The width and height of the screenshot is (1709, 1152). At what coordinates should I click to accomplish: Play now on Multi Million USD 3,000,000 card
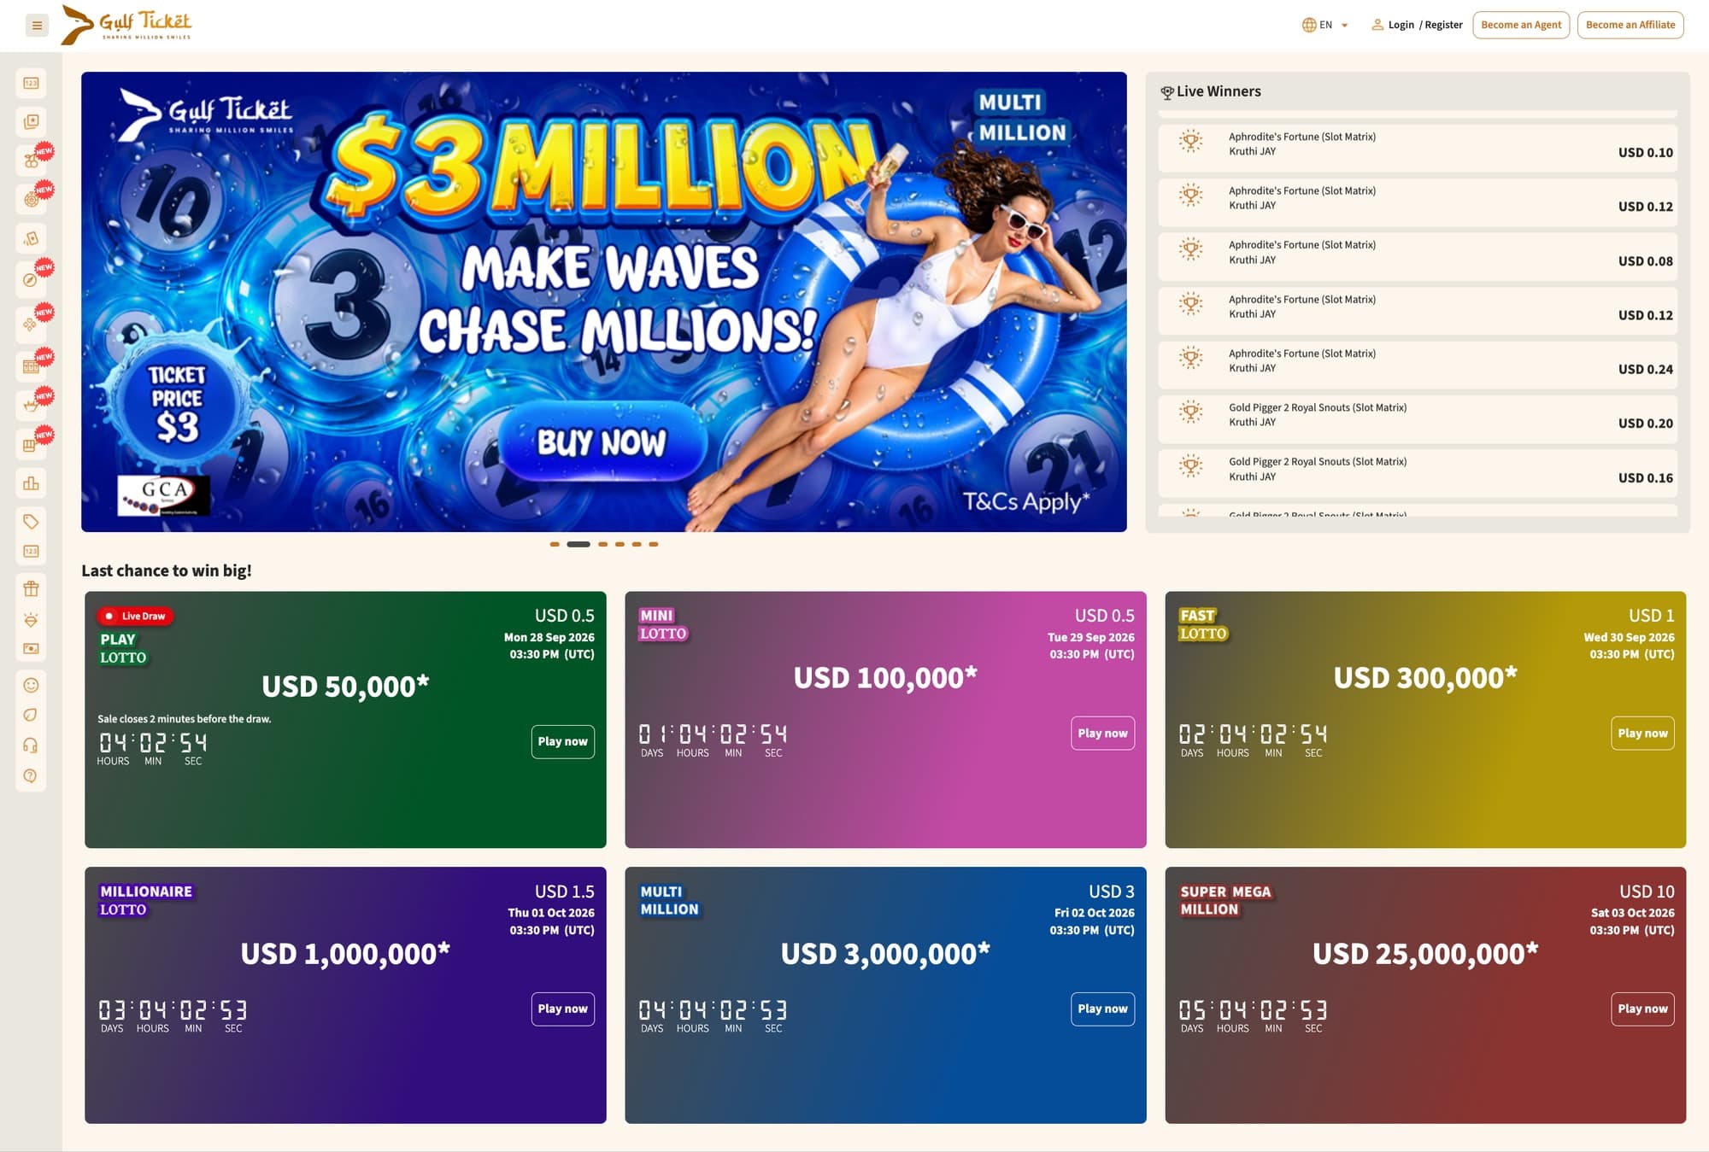(1102, 1009)
